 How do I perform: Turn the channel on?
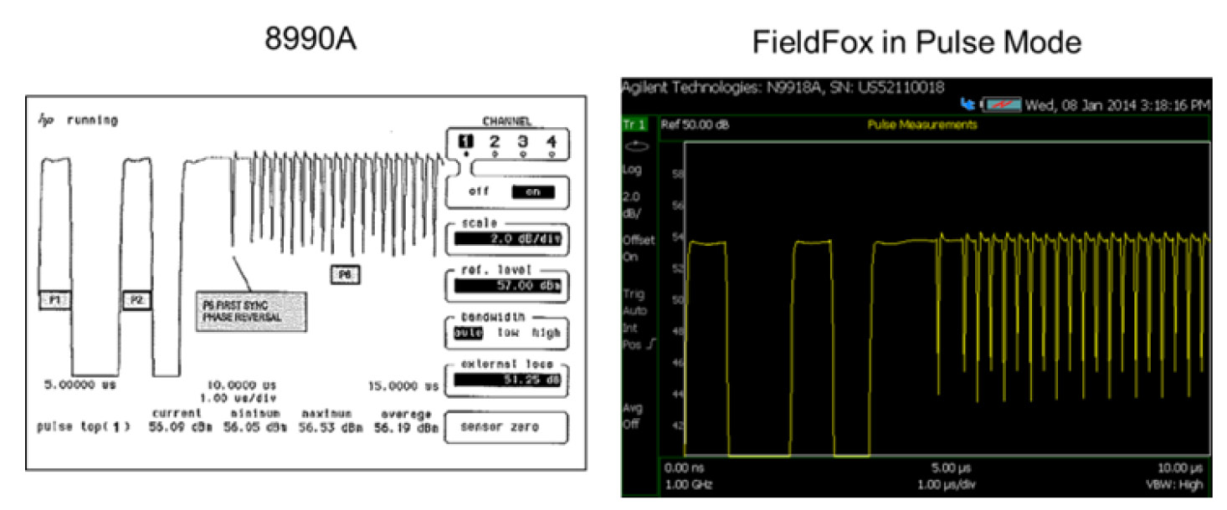click(531, 191)
